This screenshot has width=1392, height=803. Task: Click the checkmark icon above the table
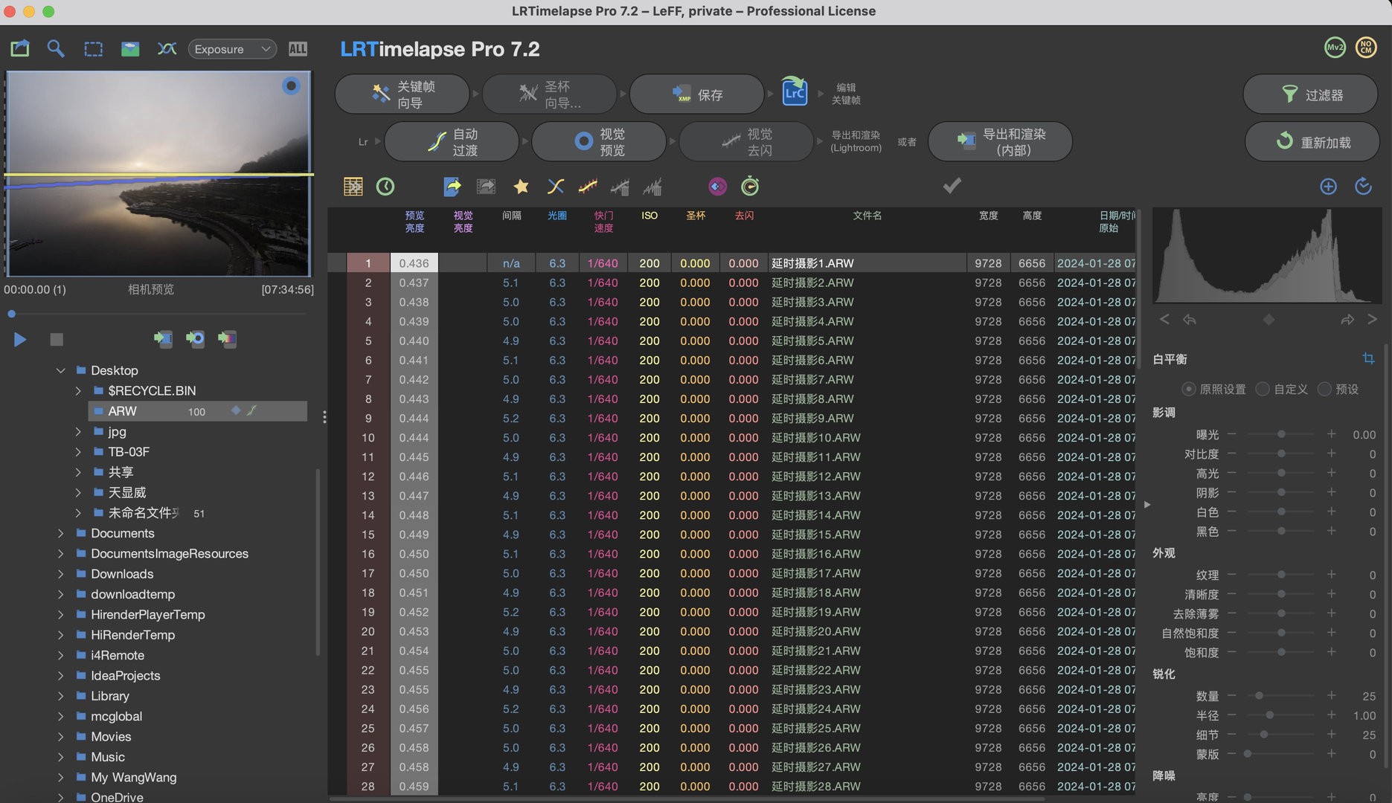click(x=952, y=186)
